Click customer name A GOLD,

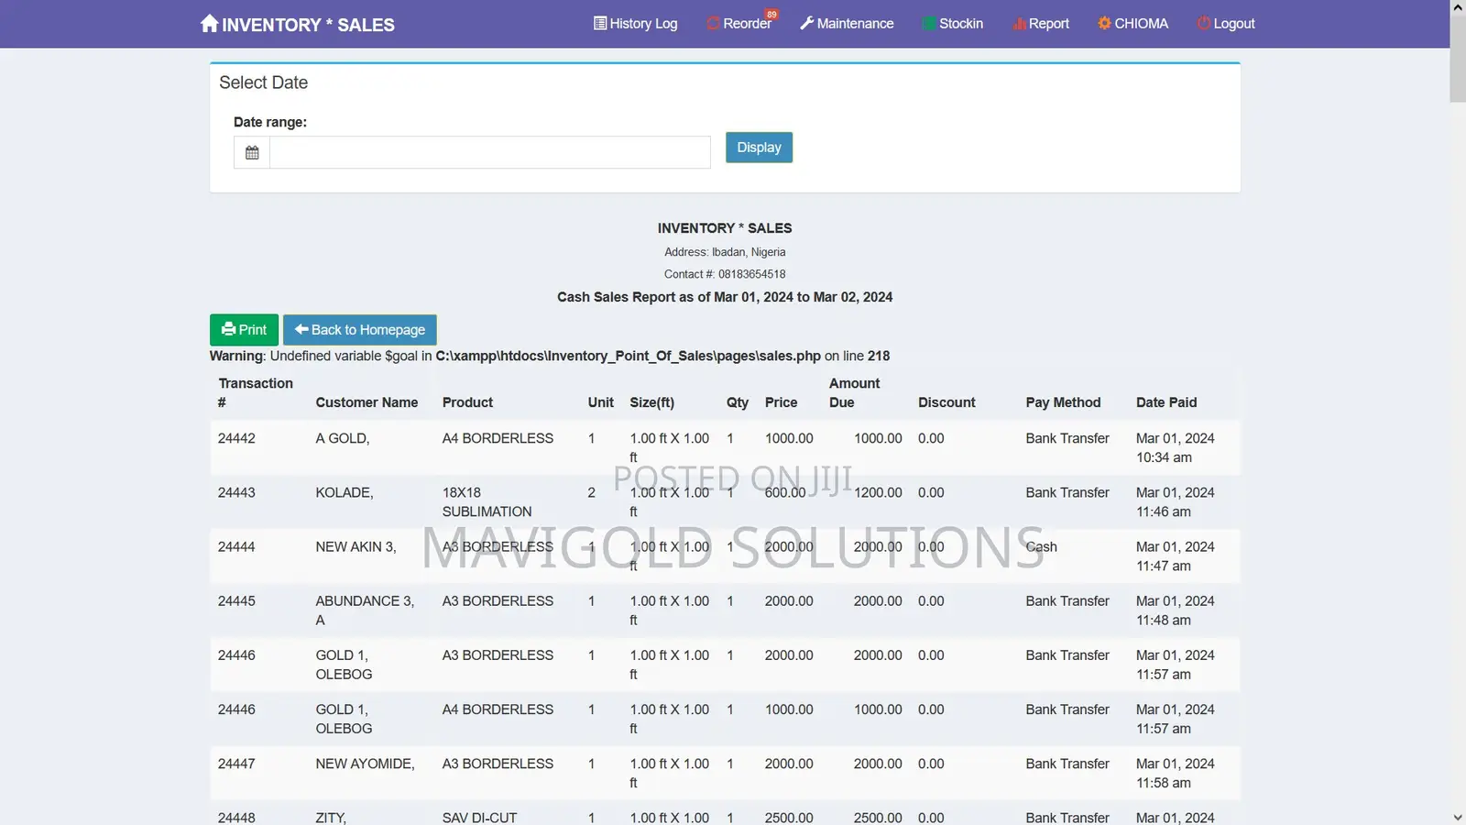[x=343, y=438]
